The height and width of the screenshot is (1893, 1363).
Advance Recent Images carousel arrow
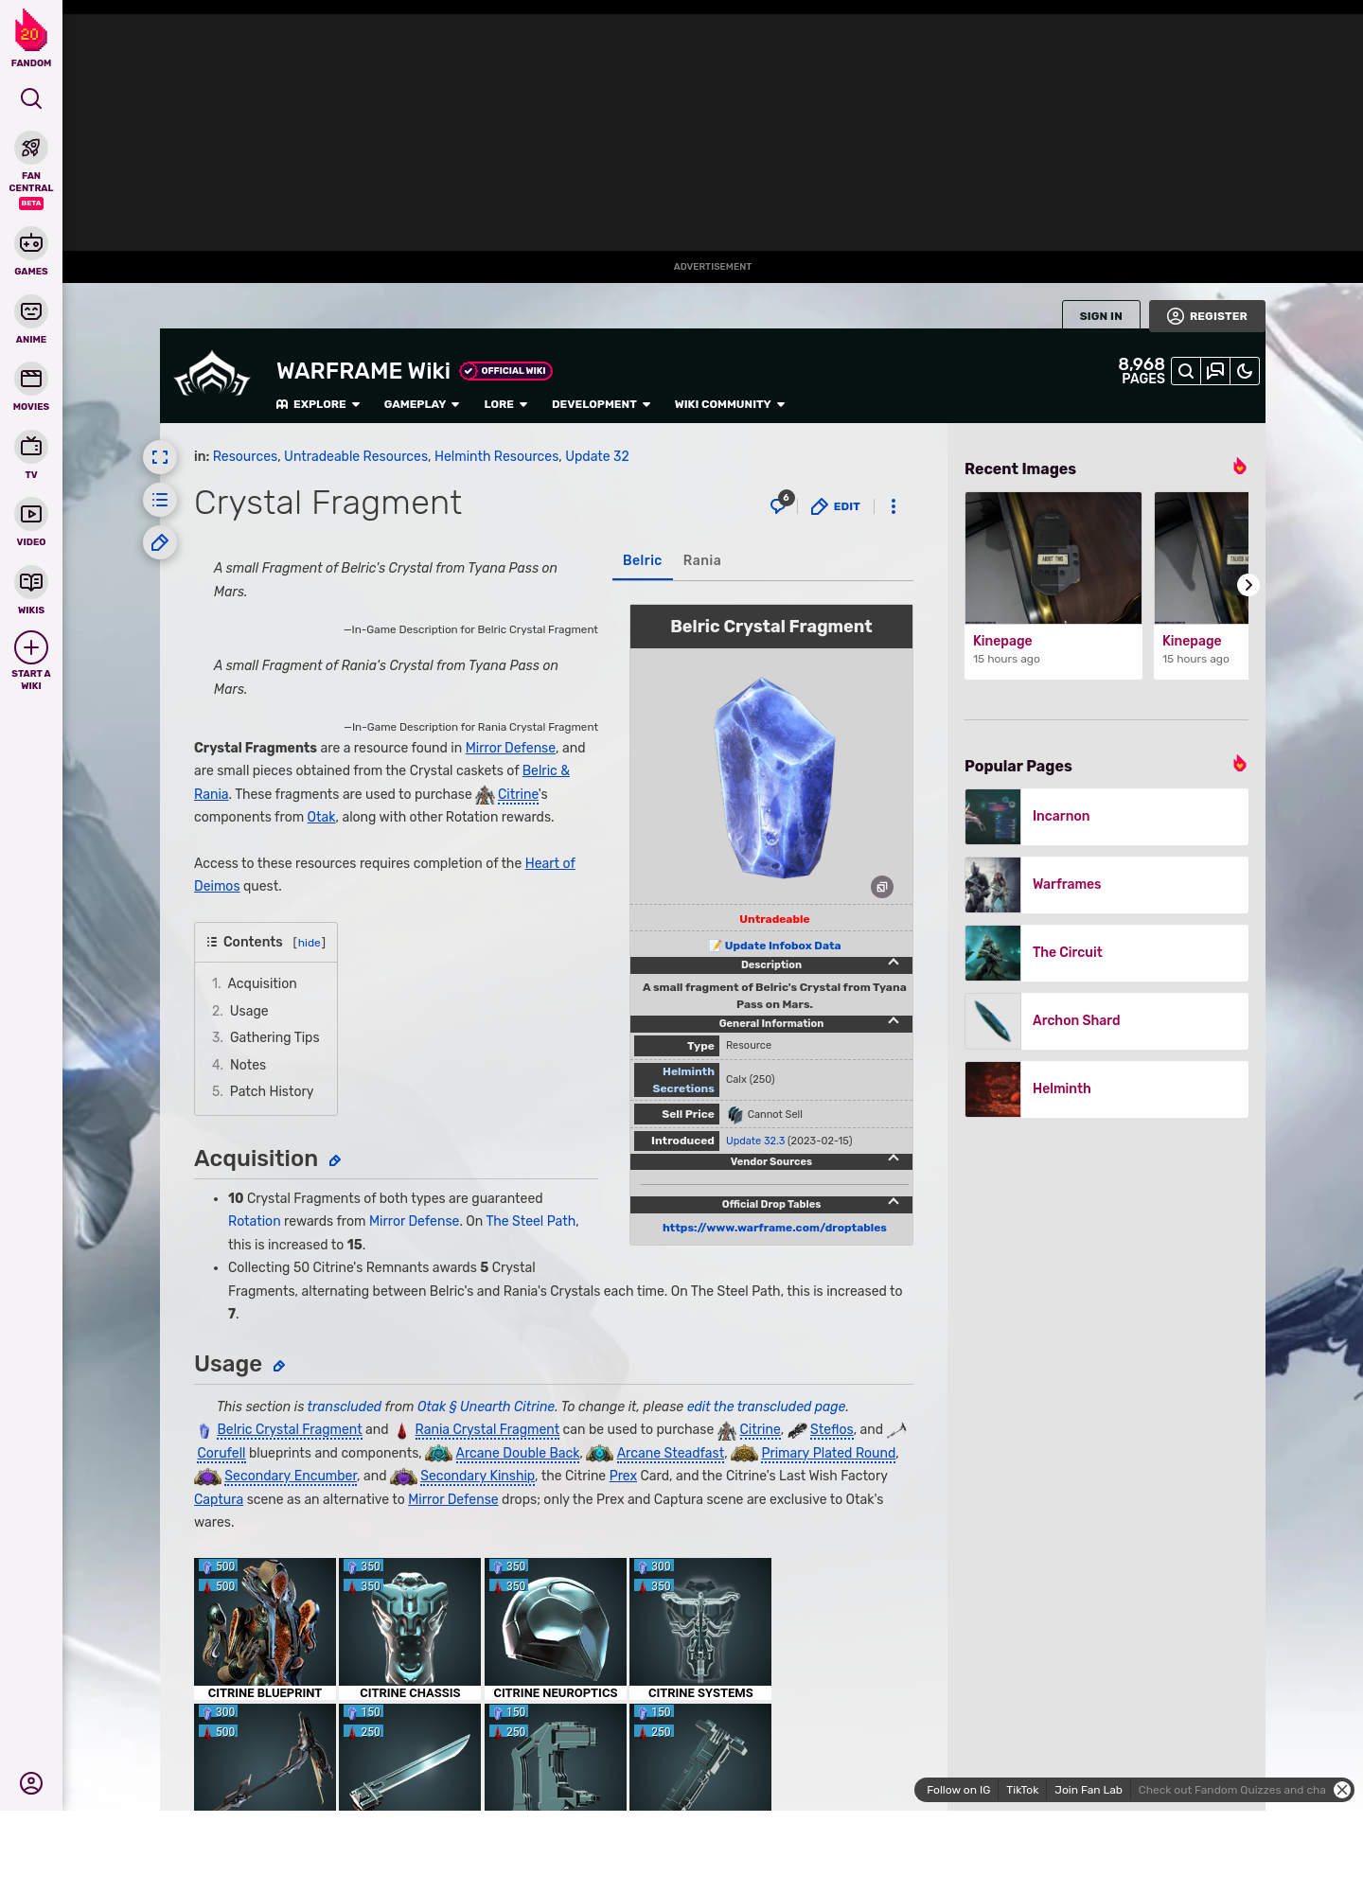coord(1248,585)
